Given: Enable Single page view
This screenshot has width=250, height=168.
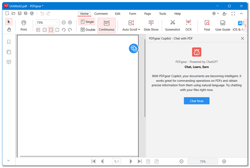Looking at the screenshot, I should click(x=87, y=22).
